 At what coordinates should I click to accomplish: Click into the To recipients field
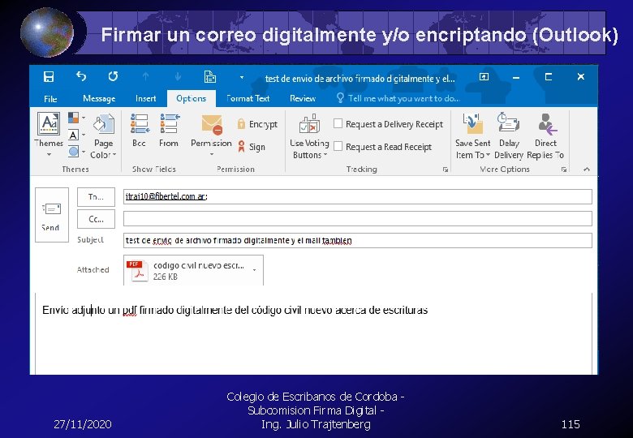click(x=357, y=197)
